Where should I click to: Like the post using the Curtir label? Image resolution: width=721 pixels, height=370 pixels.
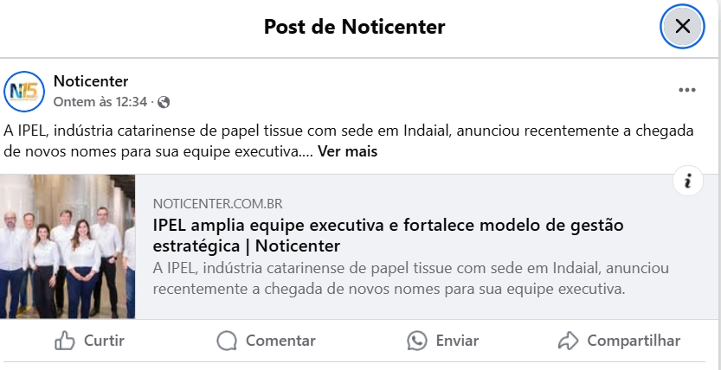(104, 341)
